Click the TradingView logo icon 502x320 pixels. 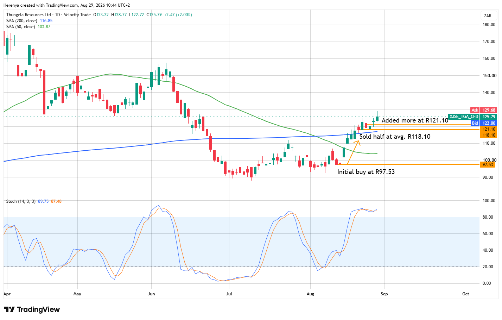[x=9, y=309]
